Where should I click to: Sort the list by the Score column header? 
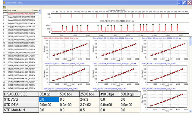coord(36,11)
